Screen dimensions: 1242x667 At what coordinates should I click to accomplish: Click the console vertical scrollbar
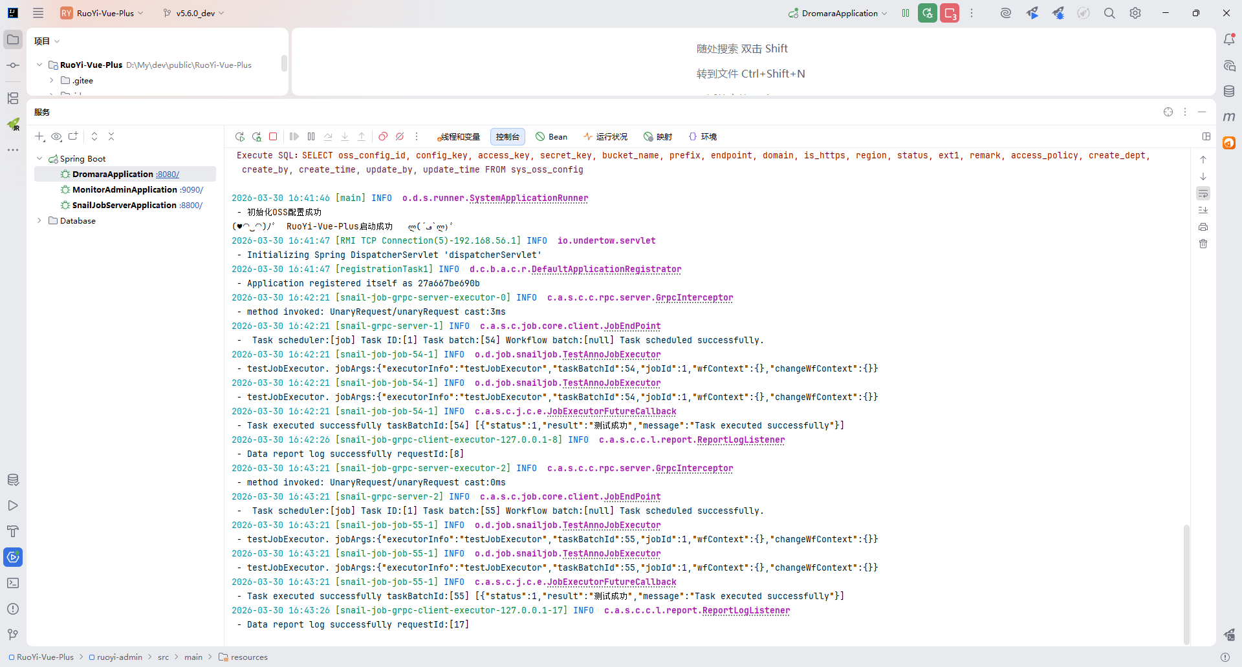pos(1186,582)
